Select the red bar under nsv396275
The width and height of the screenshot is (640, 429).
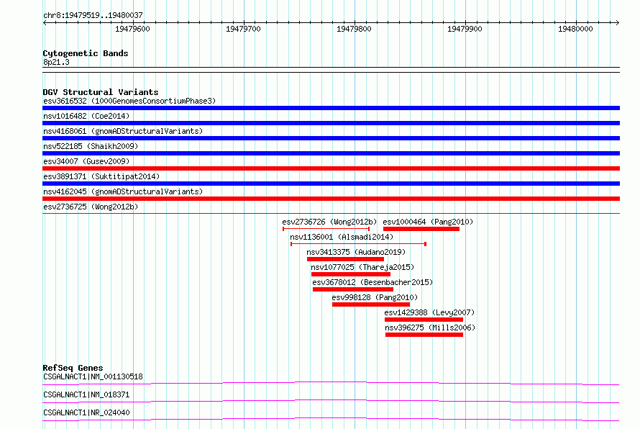(424, 335)
